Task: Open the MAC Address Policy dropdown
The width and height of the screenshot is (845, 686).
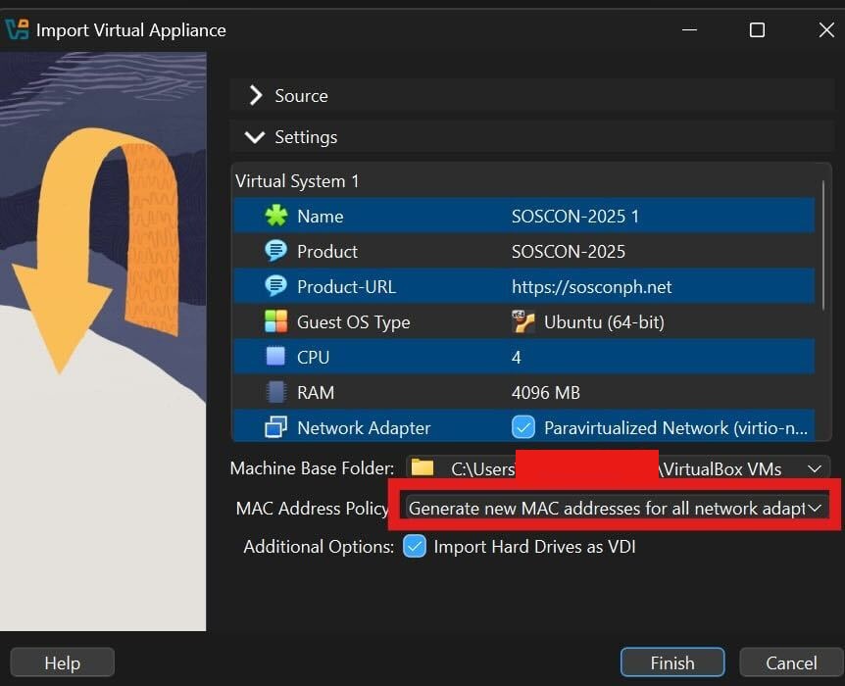Action: 616,509
